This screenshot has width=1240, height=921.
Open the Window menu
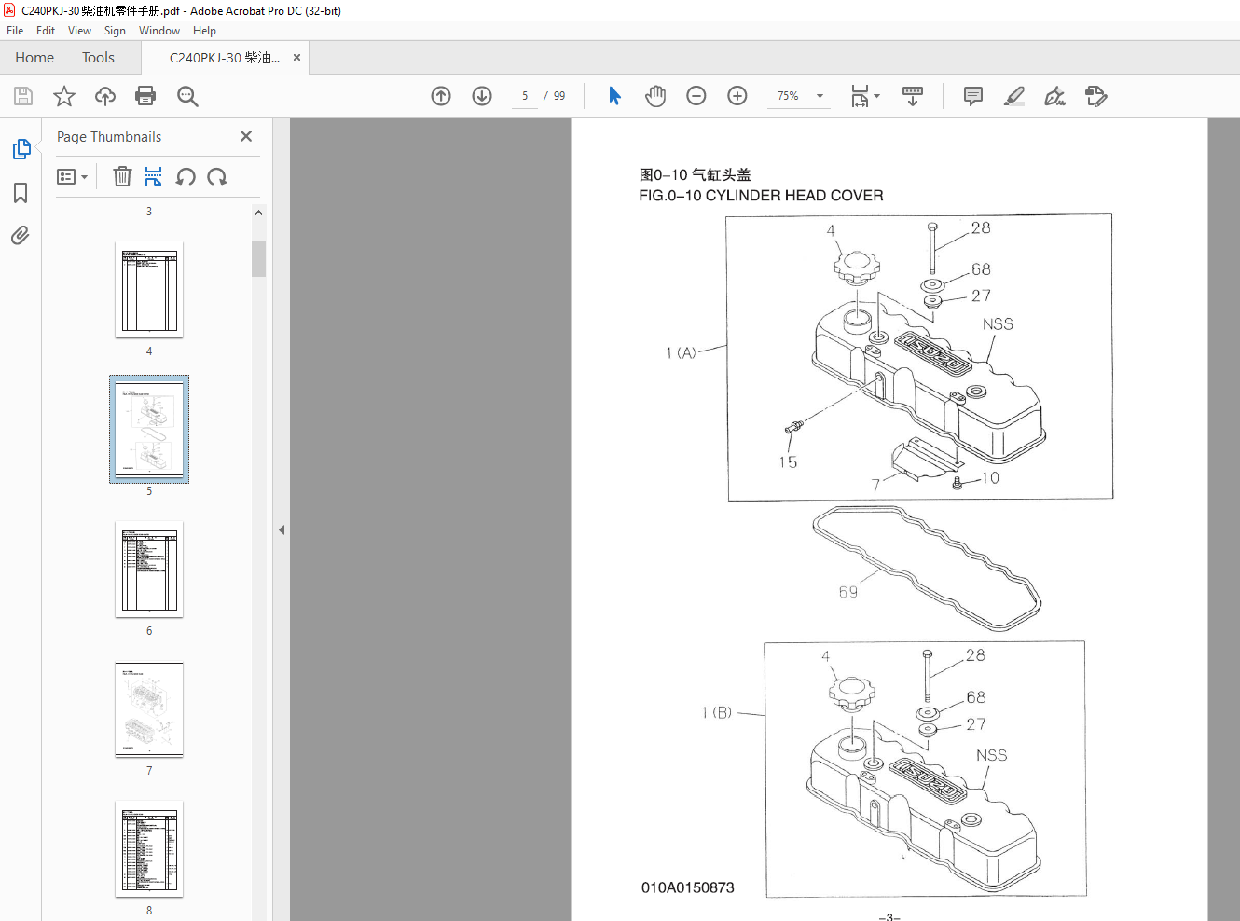click(159, 31)
